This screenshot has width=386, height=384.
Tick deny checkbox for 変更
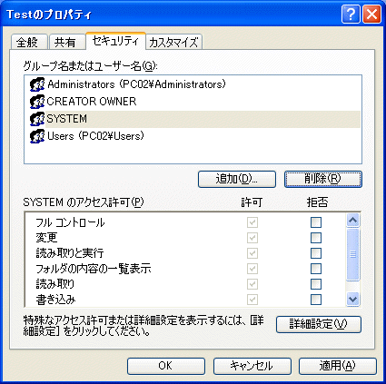(316, 238)
